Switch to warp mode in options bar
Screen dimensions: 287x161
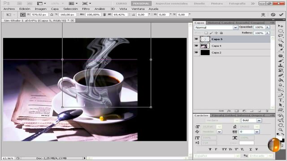[263, 15]
